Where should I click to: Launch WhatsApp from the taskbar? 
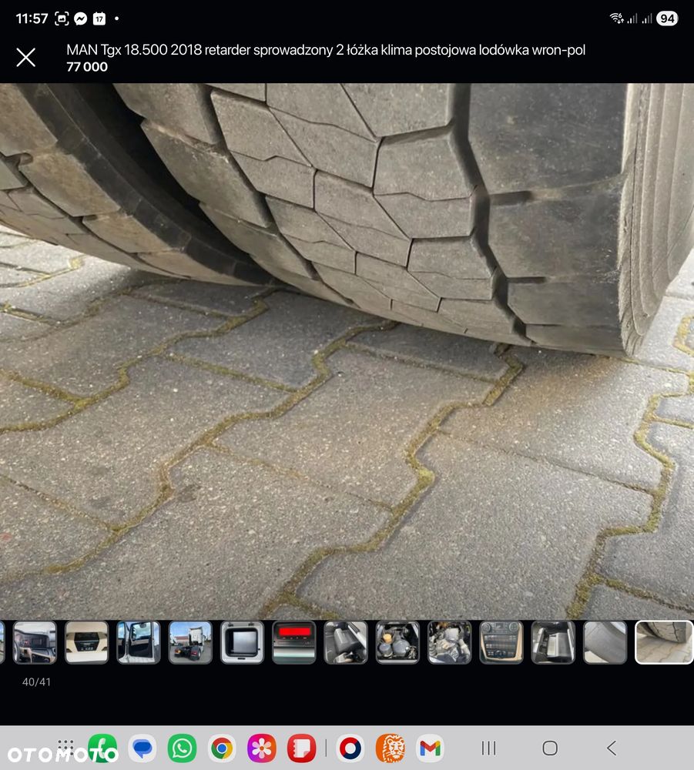click(183, 748)
